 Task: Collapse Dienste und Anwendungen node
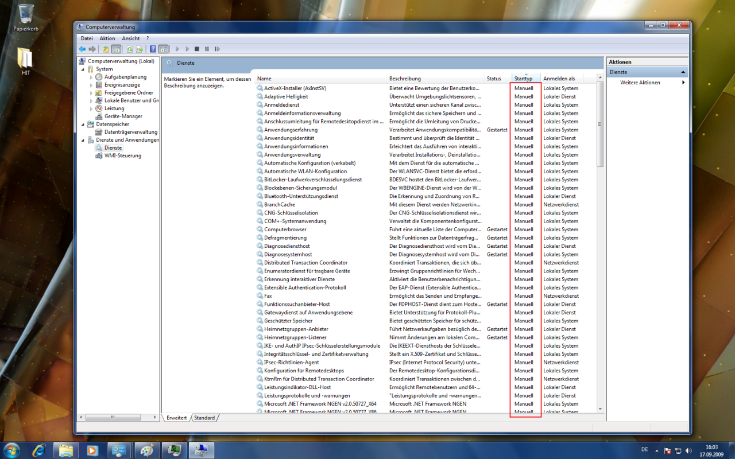(x=82, y=140)
